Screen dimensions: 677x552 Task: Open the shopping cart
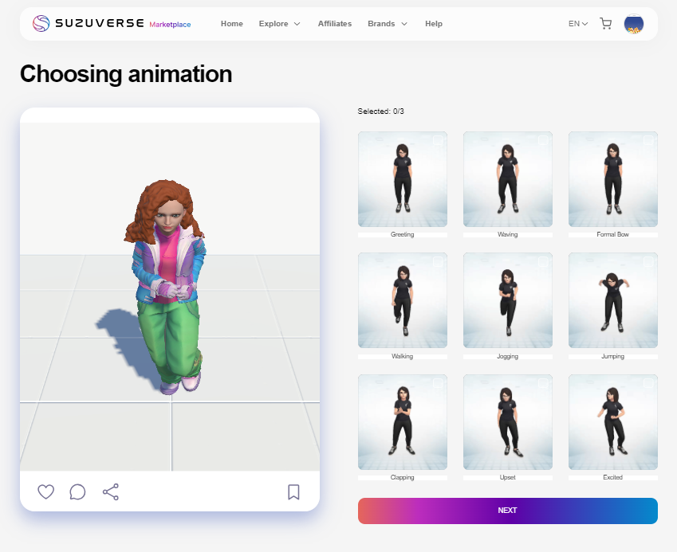(x=605, y=23)
